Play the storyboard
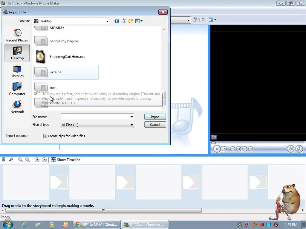Viewport: 306px width, 229px height. [44, 160]
